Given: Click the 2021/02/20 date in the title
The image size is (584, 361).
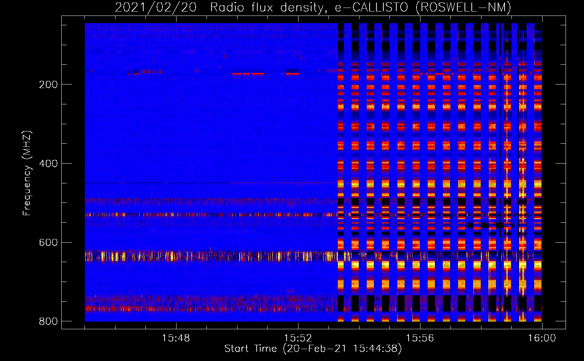Looking at the screenshot, I should click(156, 7).
